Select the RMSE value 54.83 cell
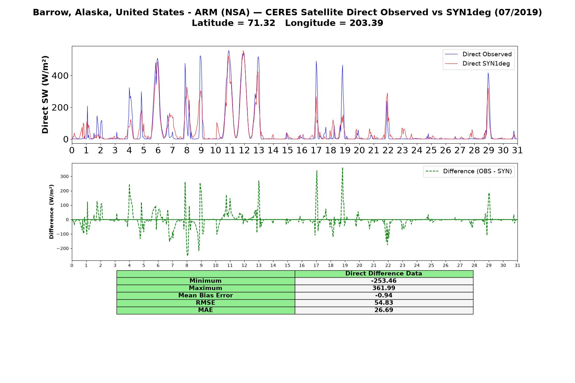The height and width of the screenshot is (383, 575). click(x=384, y=303)
